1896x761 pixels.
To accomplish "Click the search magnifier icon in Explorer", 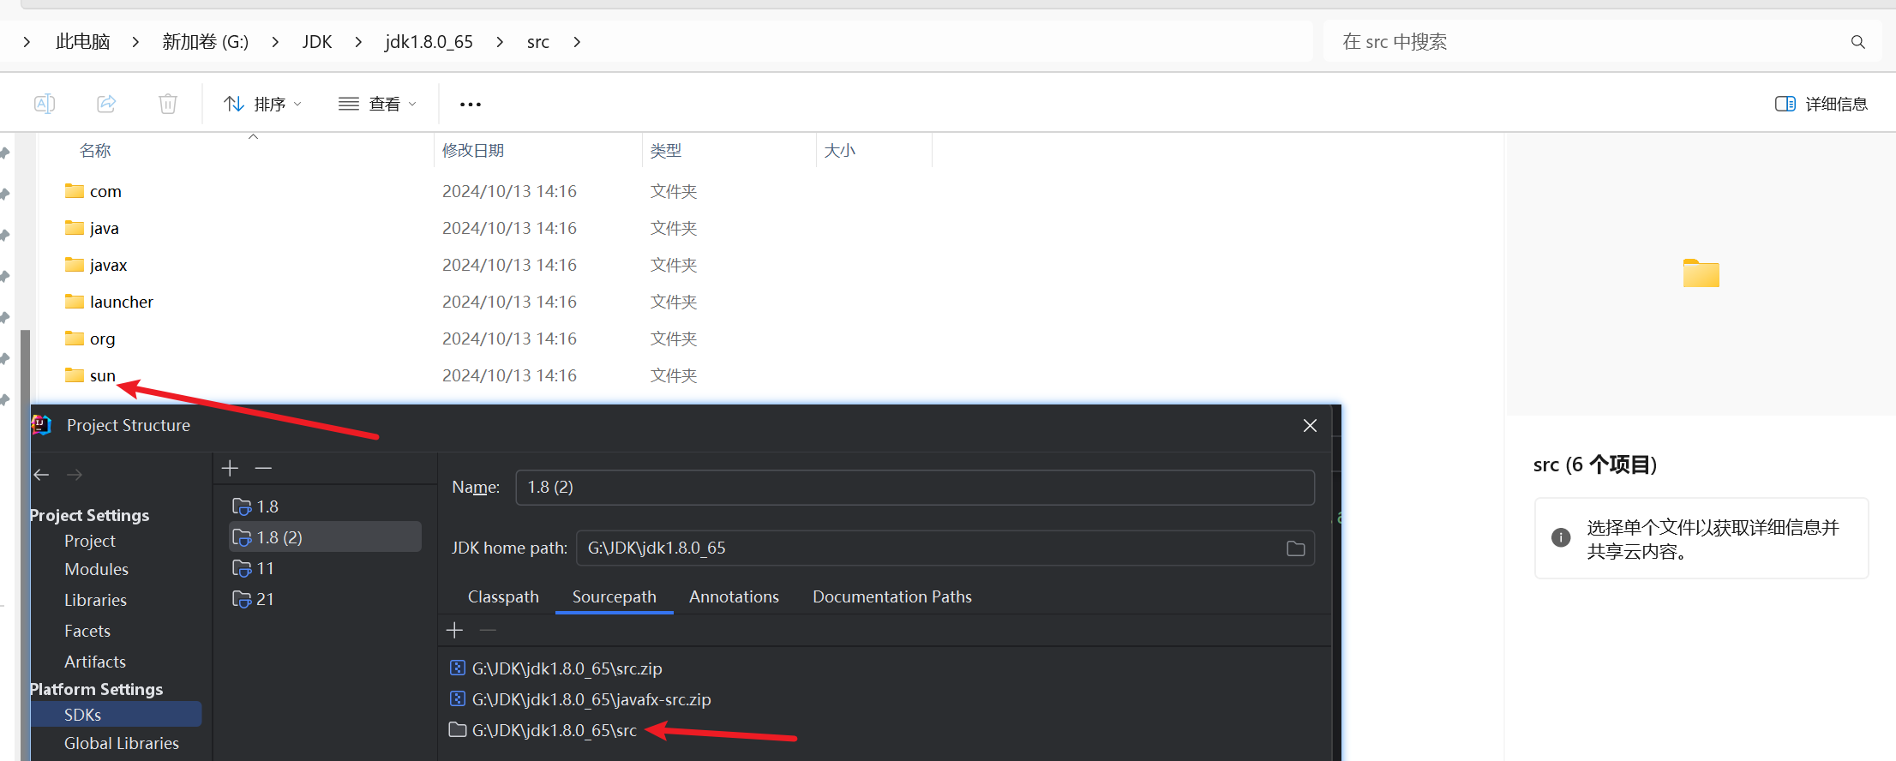I will pyautogui.click(x=1857, y=42).
